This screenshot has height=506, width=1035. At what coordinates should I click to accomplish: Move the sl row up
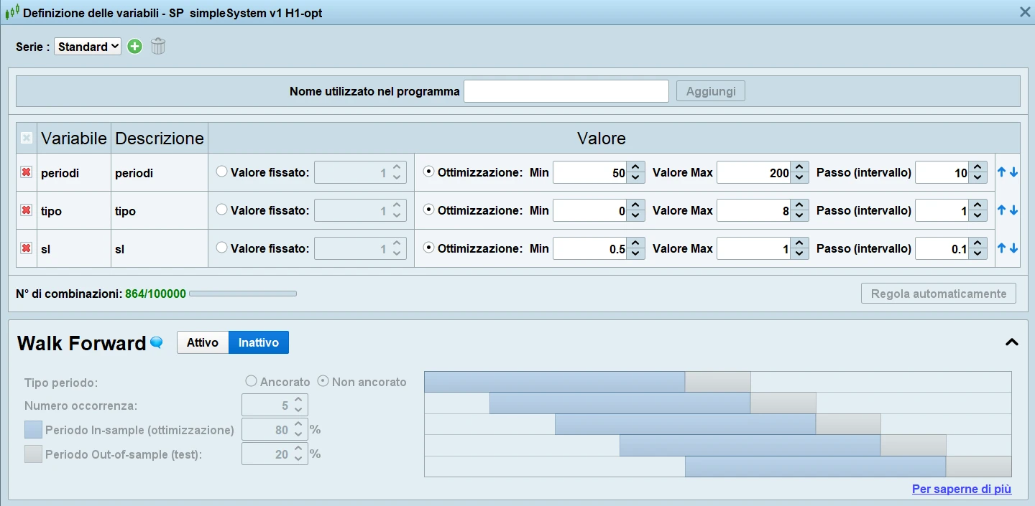click(x=1001, y=248)
